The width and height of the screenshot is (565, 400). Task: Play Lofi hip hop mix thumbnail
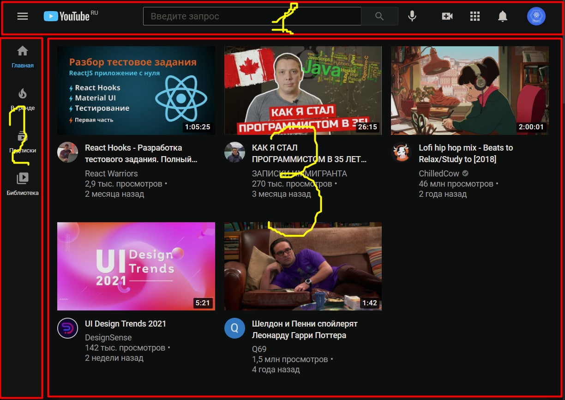coord(470,91)
